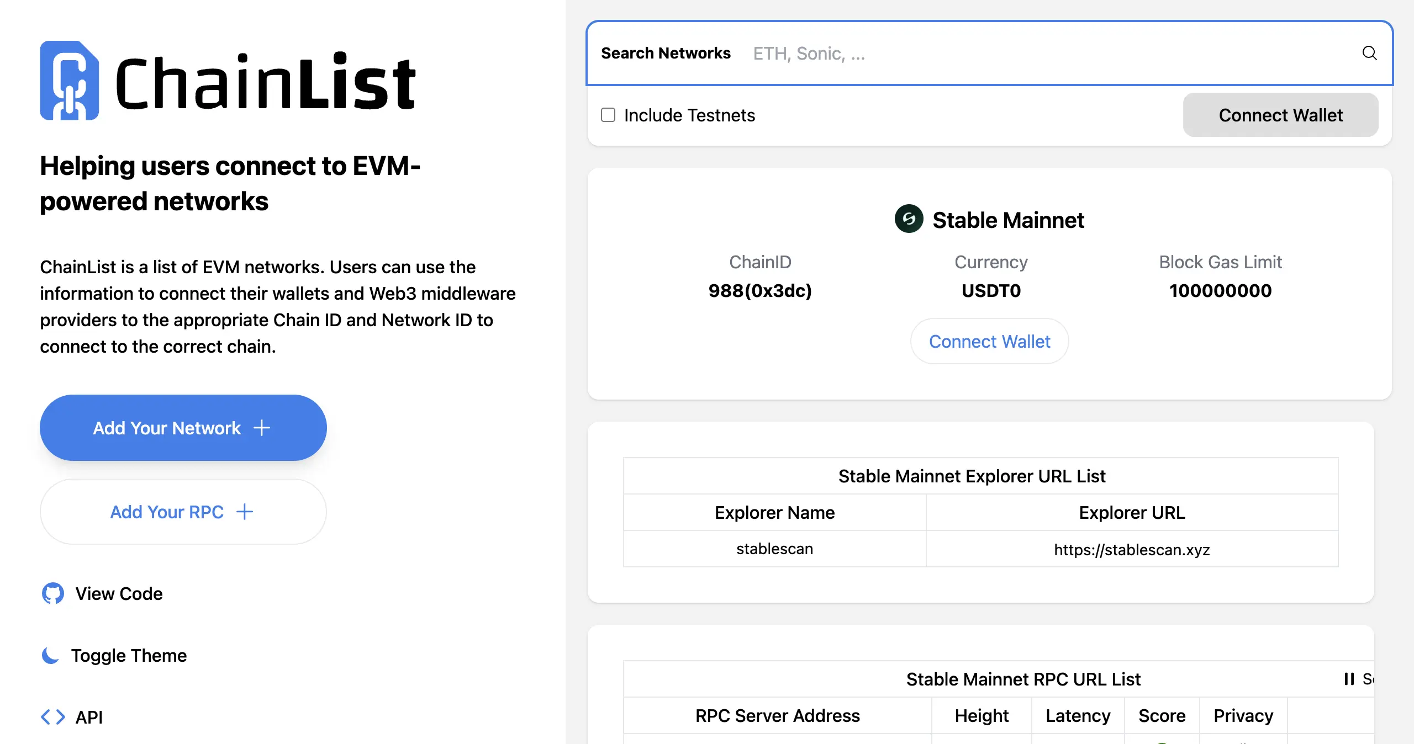Click the plus icon in Add Your RPC

point(245,512)
